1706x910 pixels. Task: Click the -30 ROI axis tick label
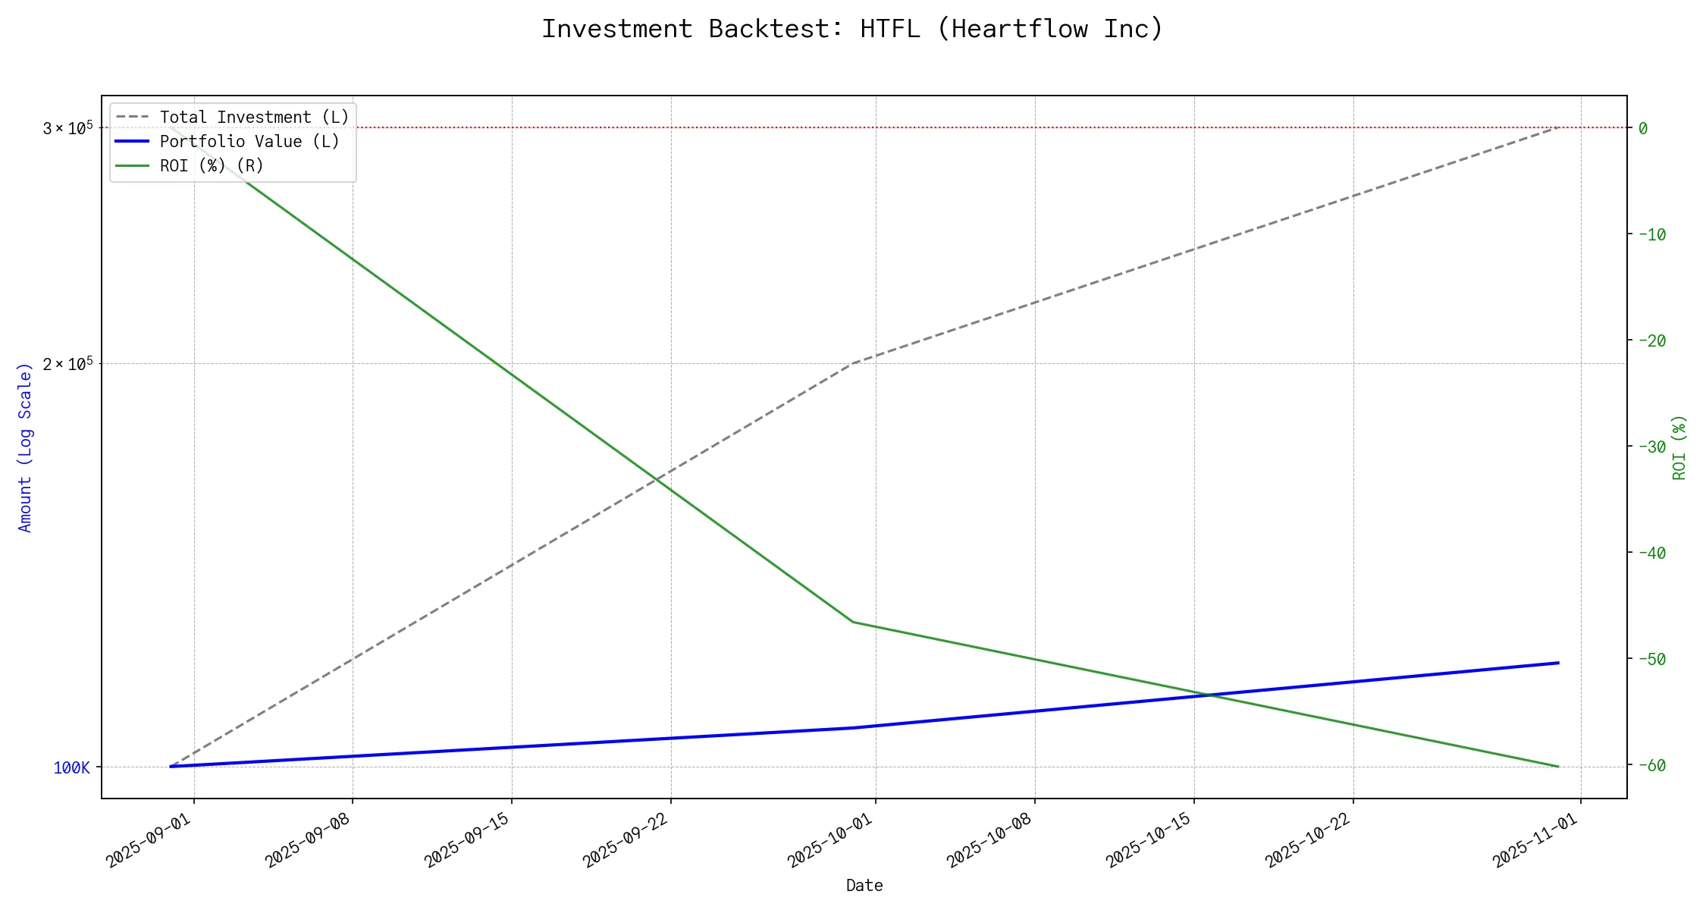click(x=1652, y=447)
